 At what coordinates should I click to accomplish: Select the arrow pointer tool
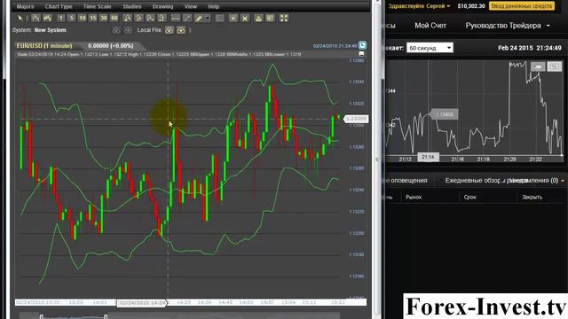tap(20, 18)
